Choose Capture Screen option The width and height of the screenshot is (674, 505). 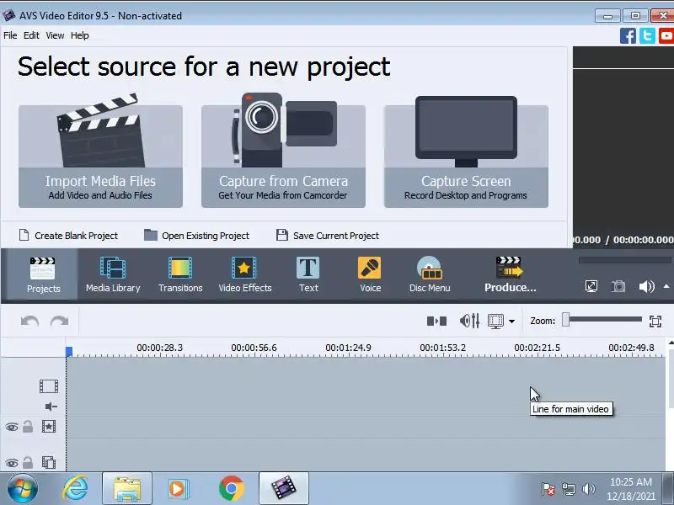[466, 157]
